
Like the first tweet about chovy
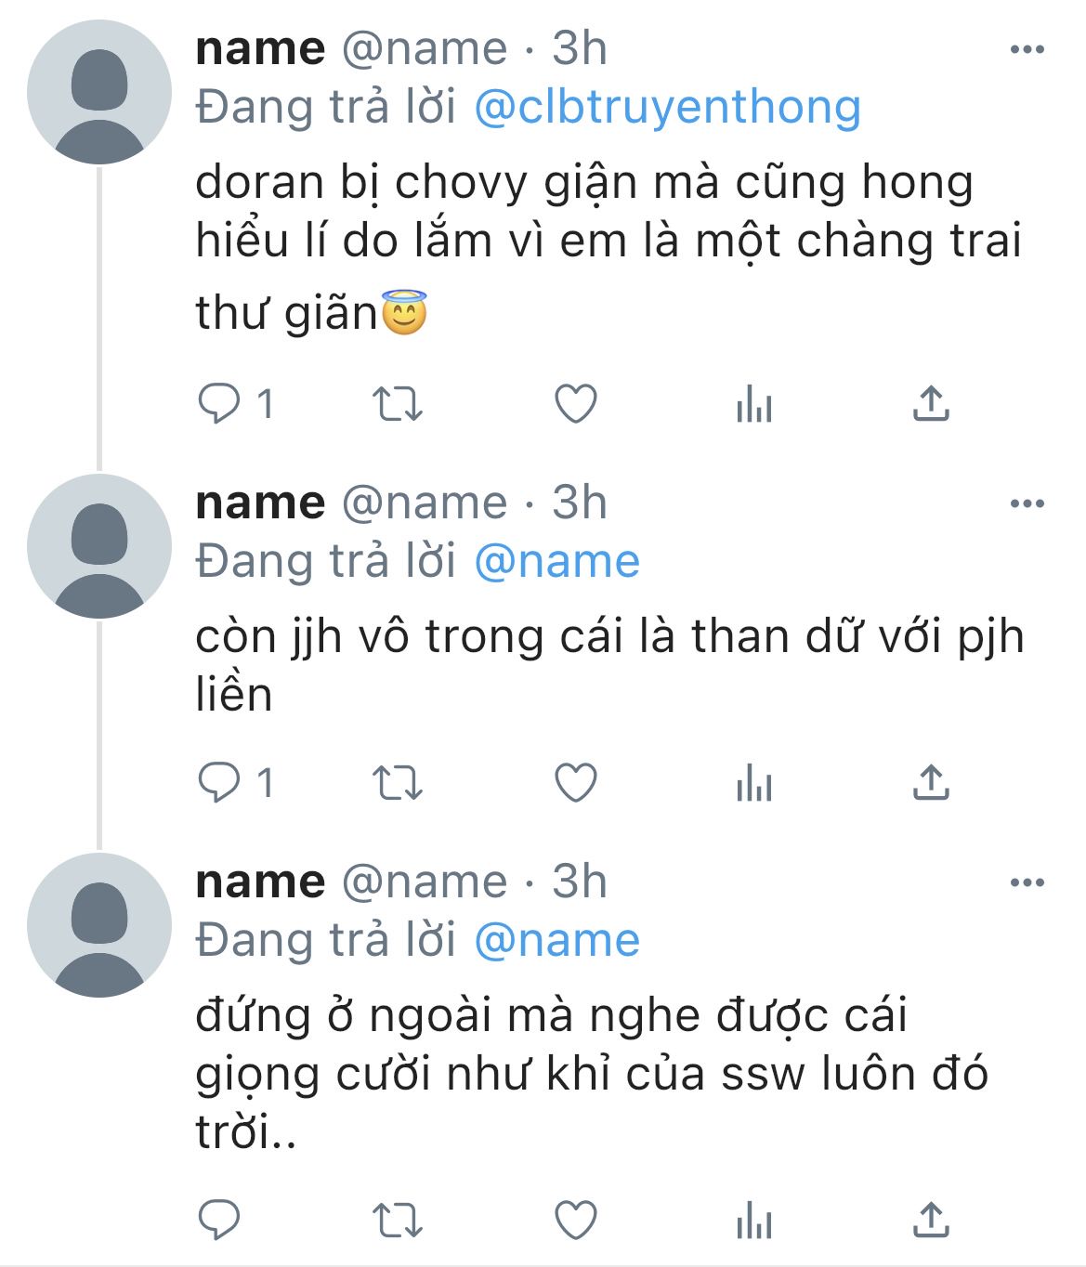(576, 405)
